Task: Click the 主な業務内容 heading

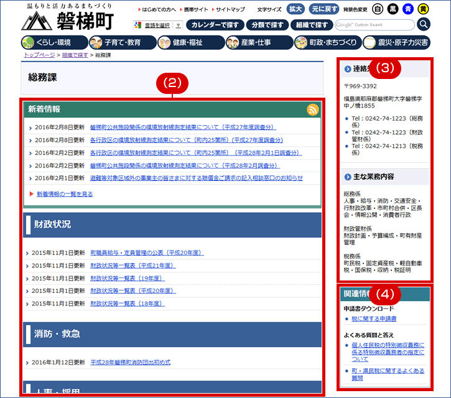Action: click(x=373, y=177)
